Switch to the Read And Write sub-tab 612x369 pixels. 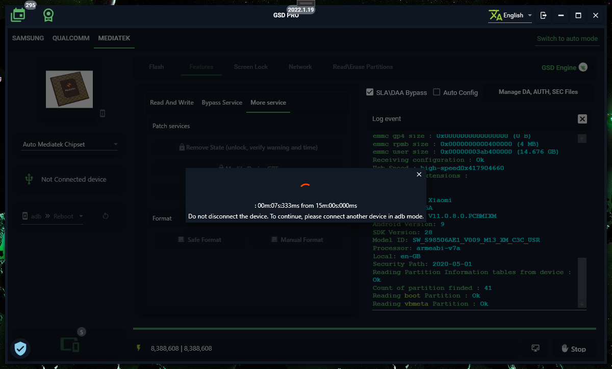[172, 103]
